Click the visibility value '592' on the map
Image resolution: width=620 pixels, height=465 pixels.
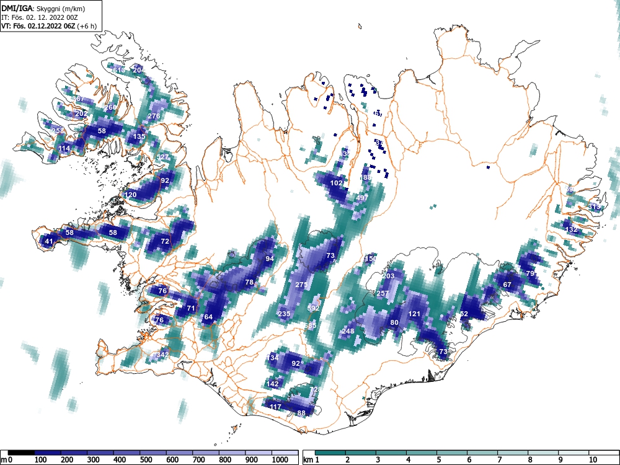(x=313, y=308)
